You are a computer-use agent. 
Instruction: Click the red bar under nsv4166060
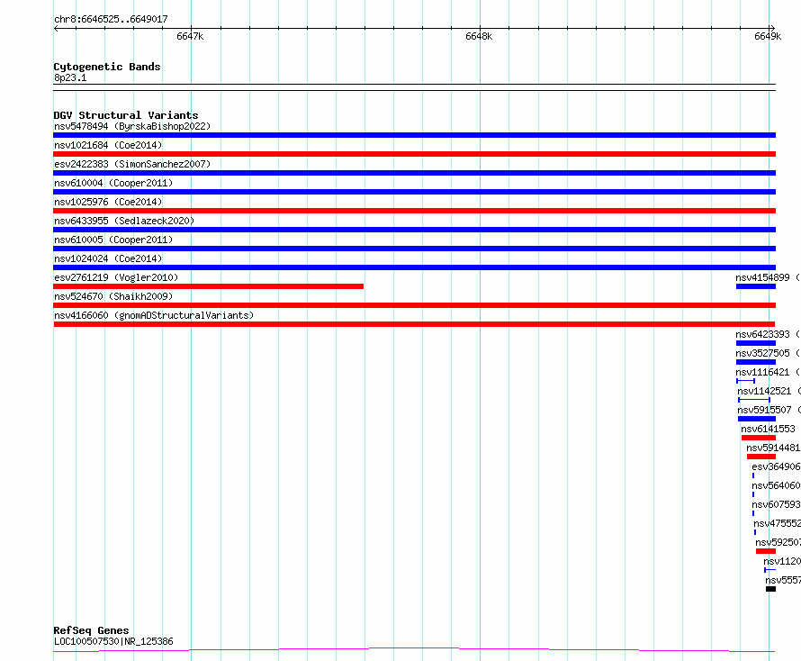414,324
